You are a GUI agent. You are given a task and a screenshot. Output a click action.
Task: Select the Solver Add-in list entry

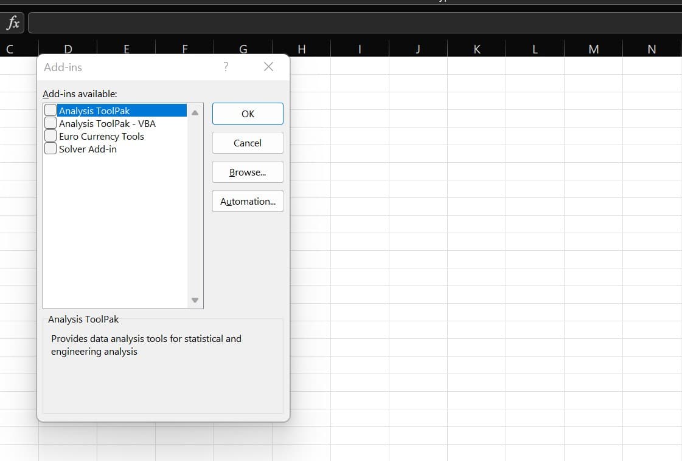[x=88, y=149]
